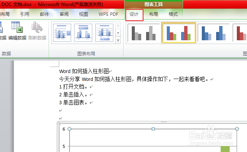Click the text line '1 打开文档。'
Viewport: 247px width, 152px height.
coord(73,87)
